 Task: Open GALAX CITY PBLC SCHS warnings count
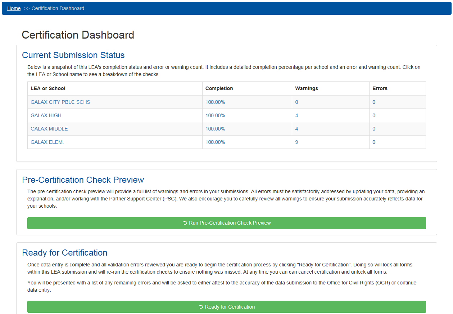(296, 102)
